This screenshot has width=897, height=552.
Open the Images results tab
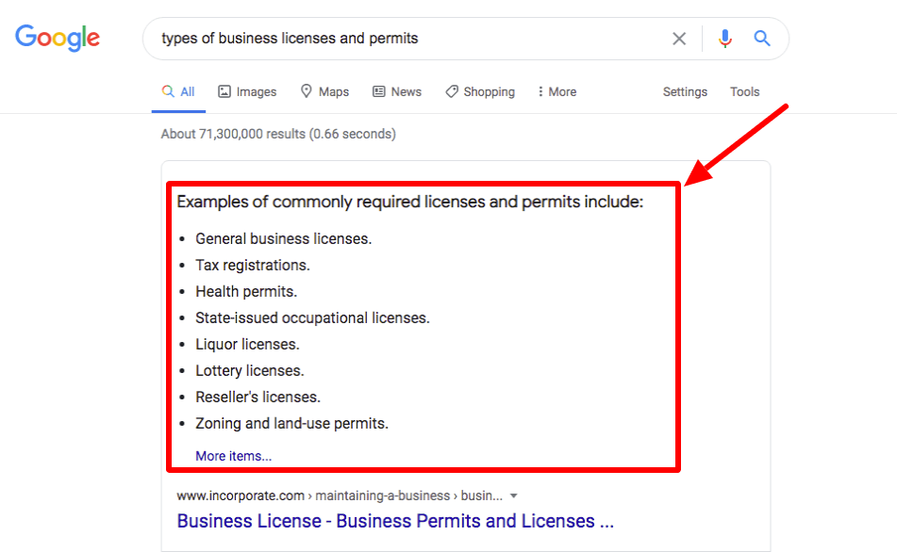tap(247, 91)
